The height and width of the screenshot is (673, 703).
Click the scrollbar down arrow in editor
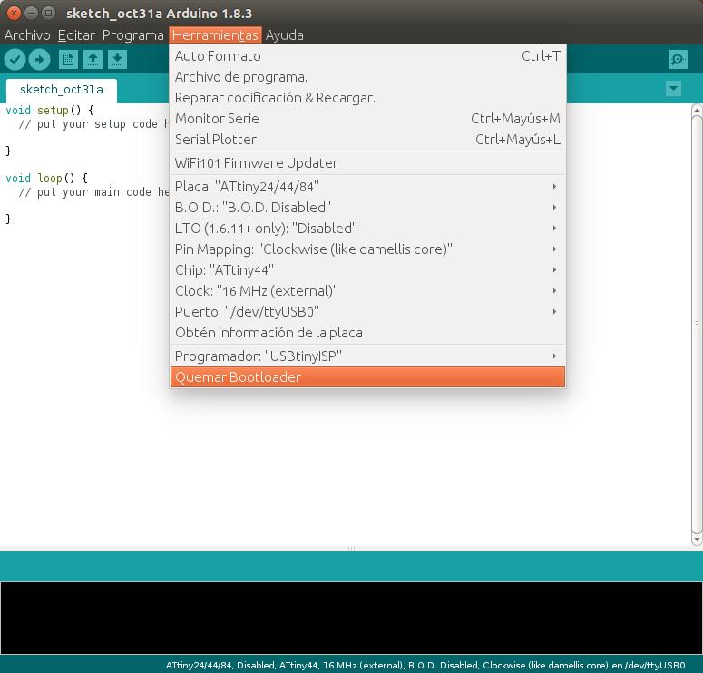tap(697, 540)
